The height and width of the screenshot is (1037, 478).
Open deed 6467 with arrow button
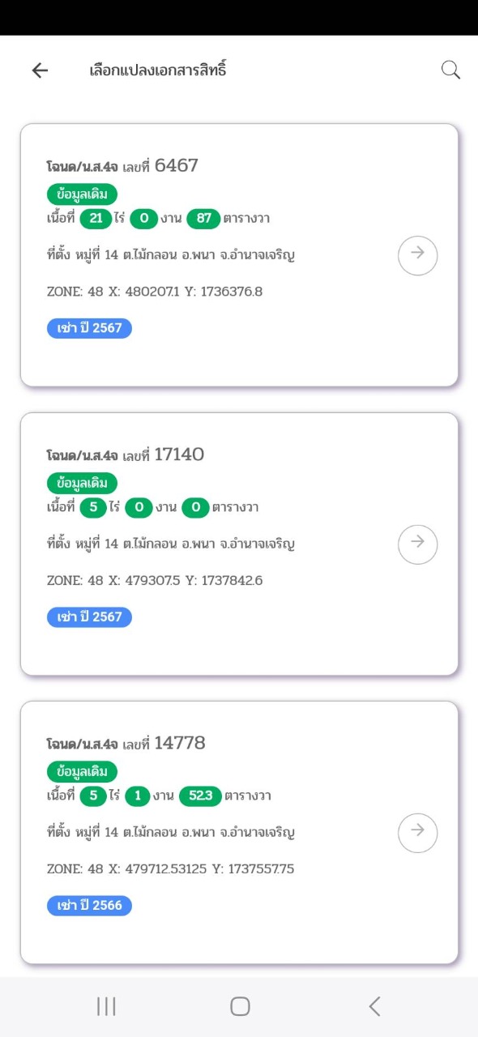click(418, 256)
